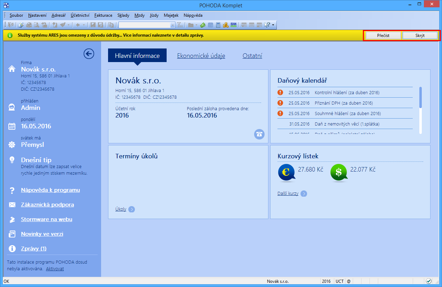Click the arrow icon next to Úkoly
The width and height of the screenshot is (442, 287).
click(131, 209)
